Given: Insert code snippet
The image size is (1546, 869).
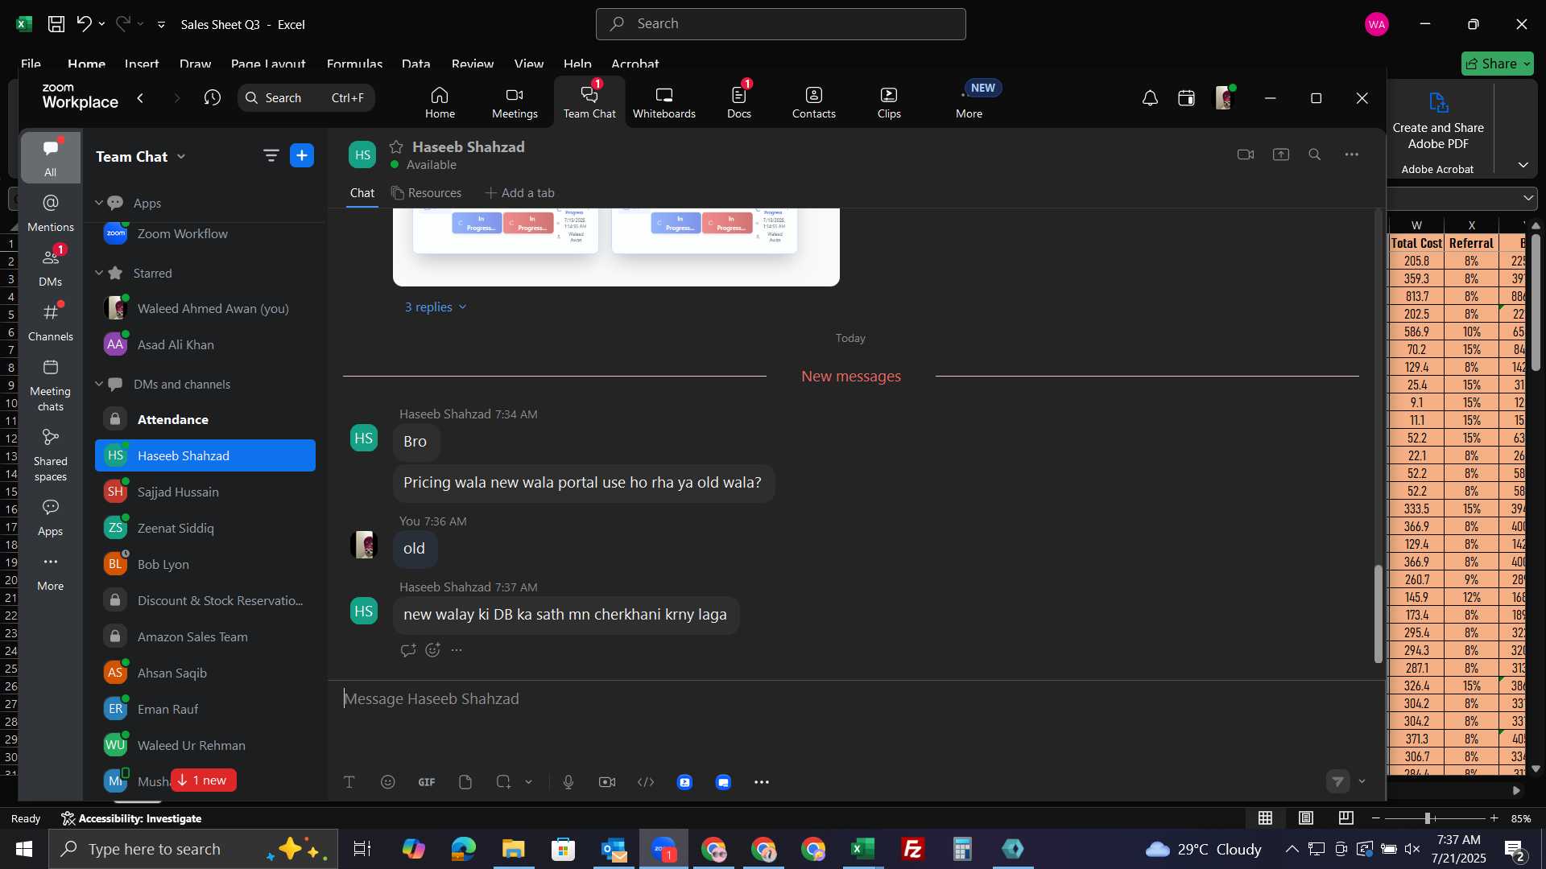Looking at the screenshot, I should 646,782.
